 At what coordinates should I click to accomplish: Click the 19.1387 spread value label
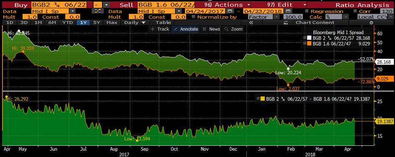coord(385,122)
